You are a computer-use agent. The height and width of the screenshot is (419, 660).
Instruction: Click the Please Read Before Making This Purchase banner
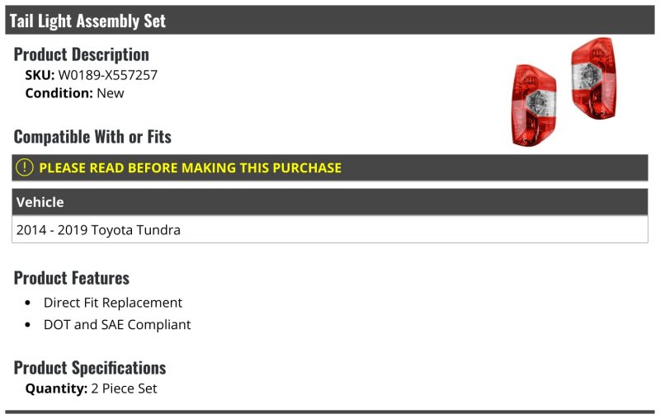click(329, 167)
